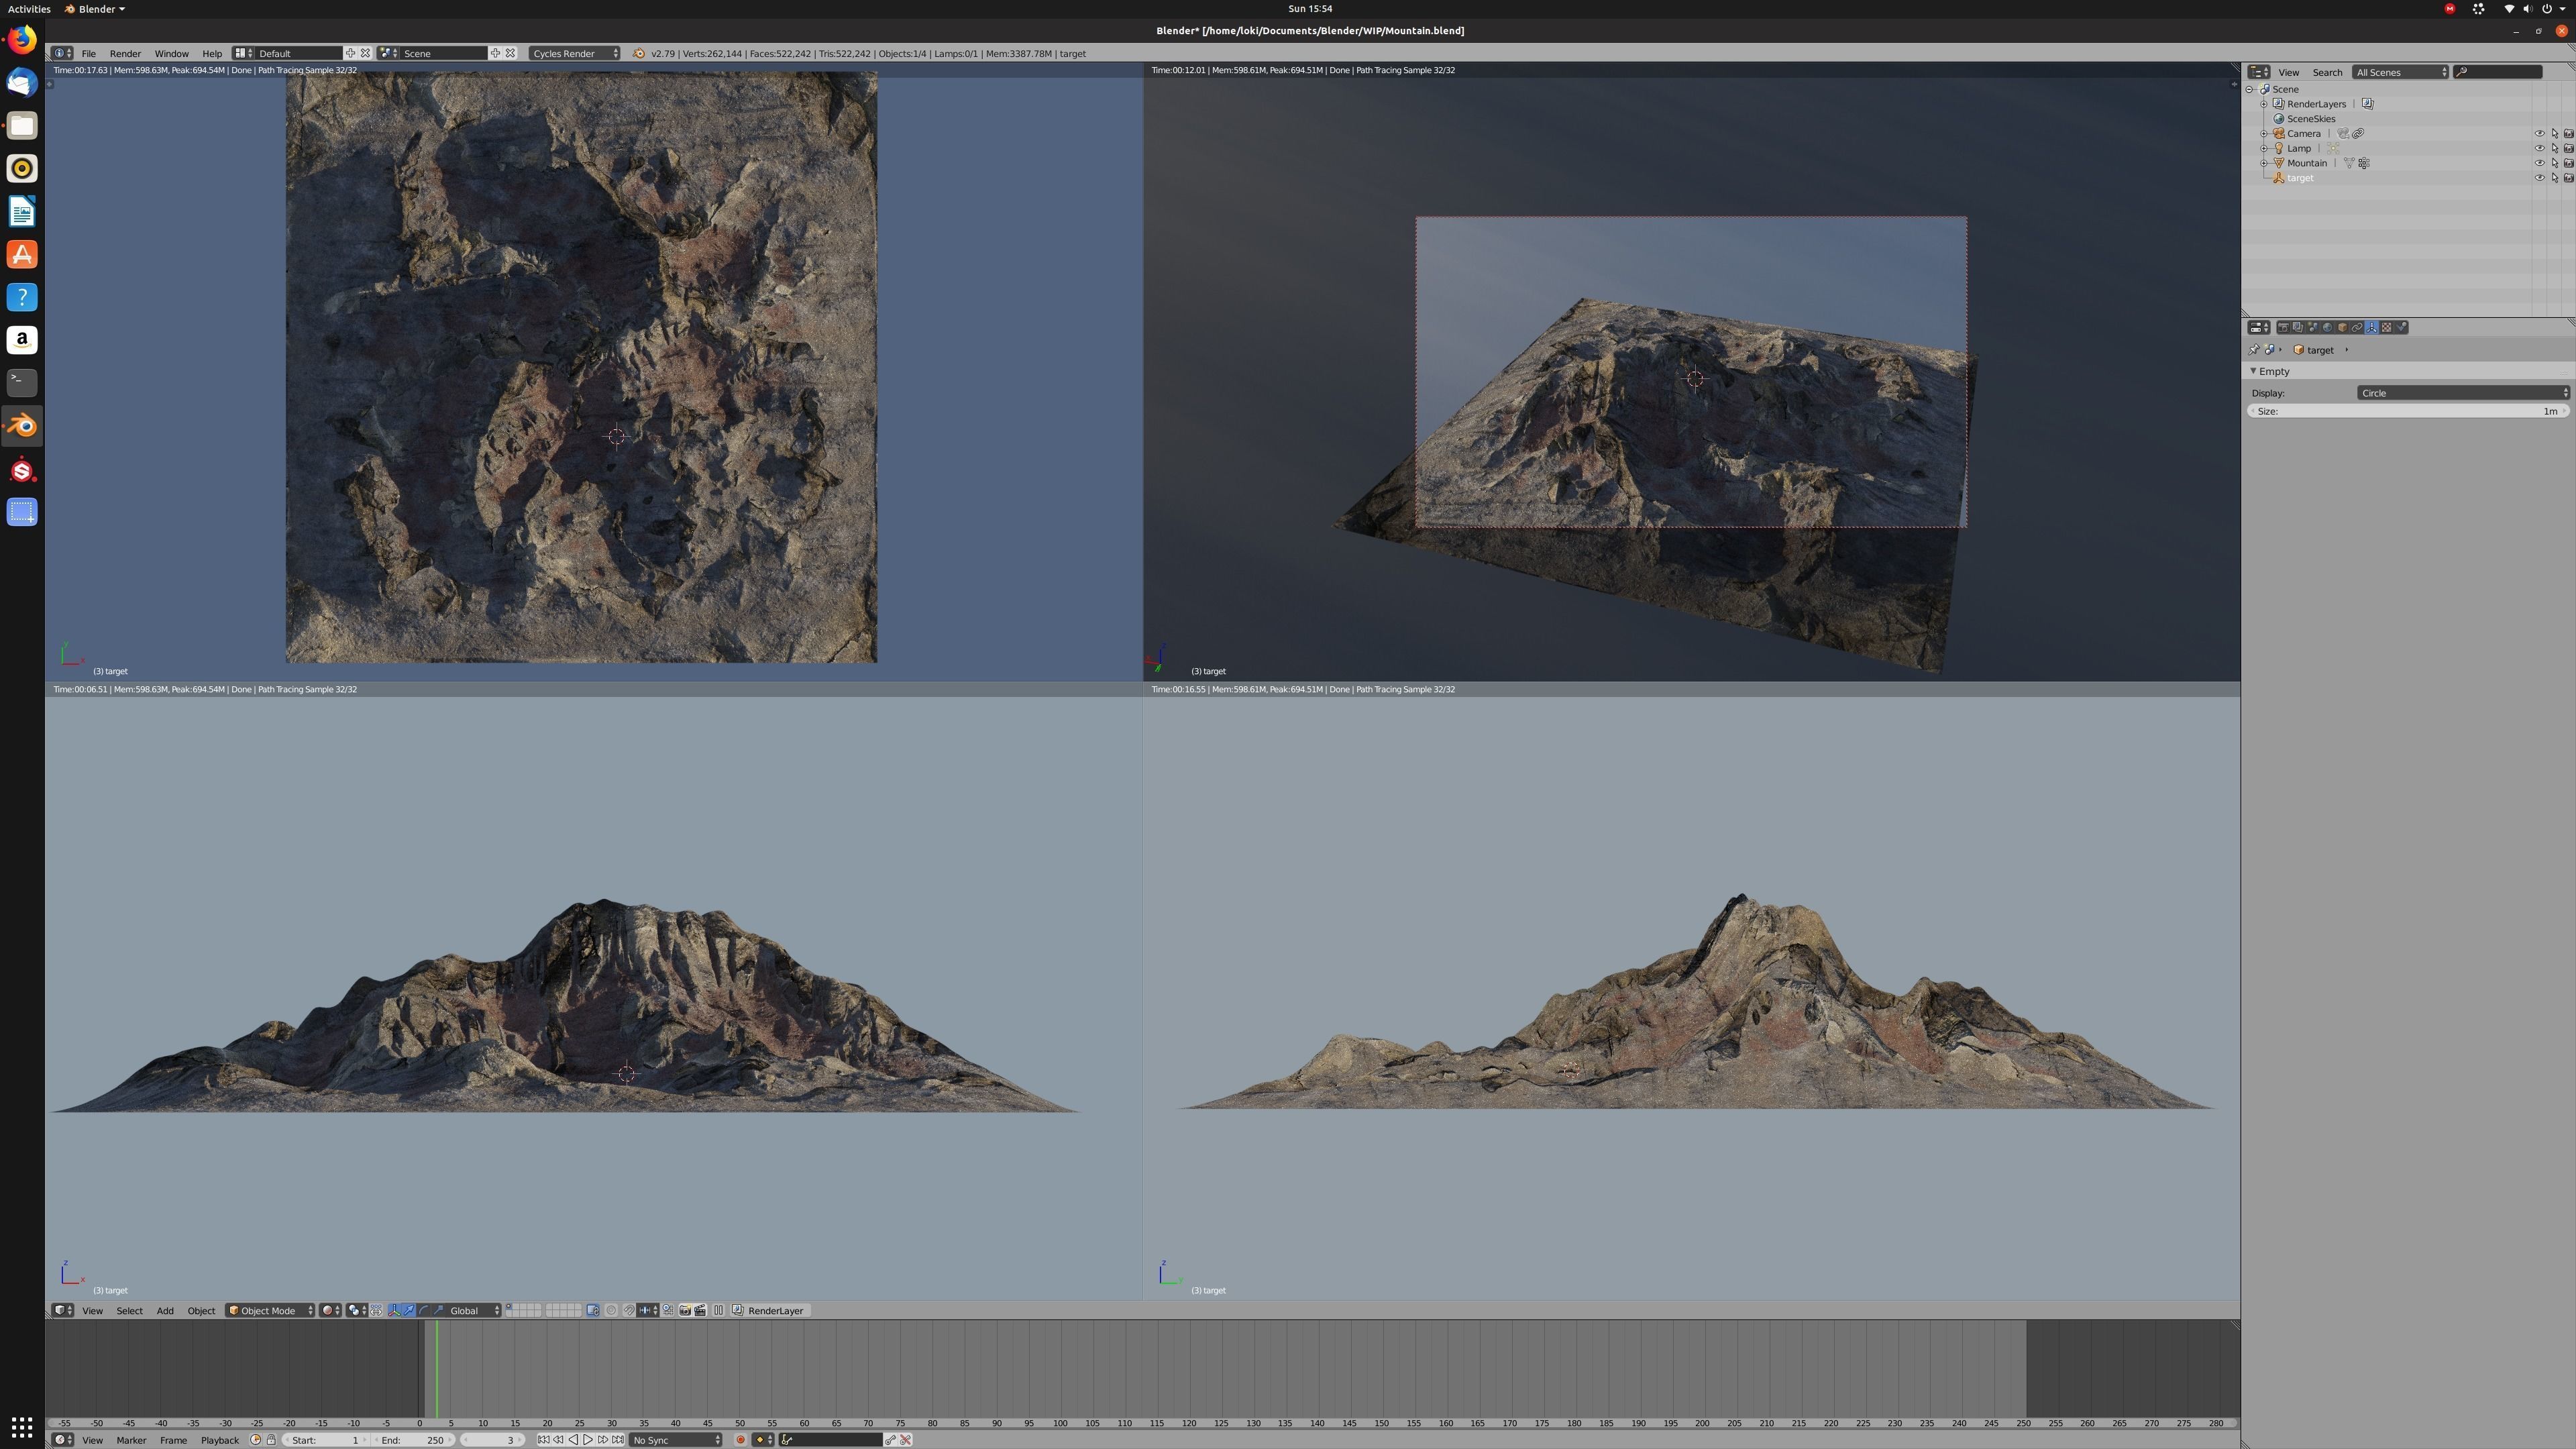This screenshot has width=2576, height=1449.
Task: Open the Help menu
Action: pyautogui.click(x=212, y=53)
